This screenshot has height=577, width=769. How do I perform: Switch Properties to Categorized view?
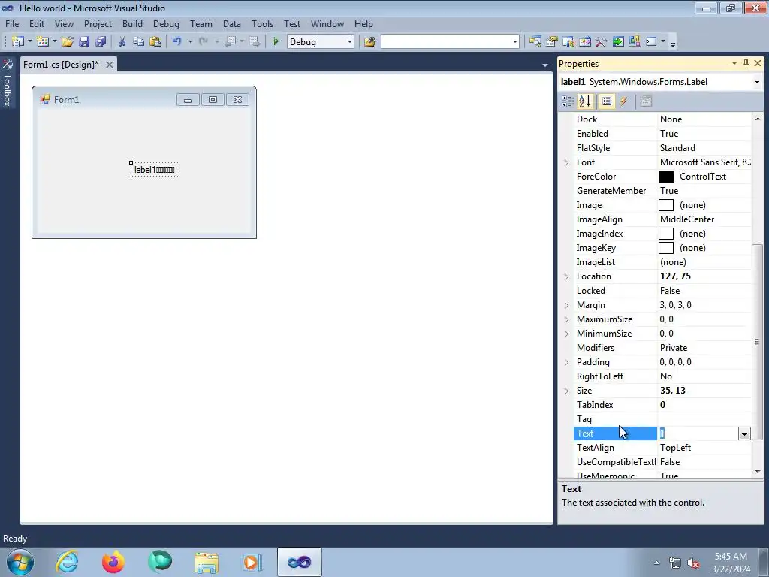[x=568, y=101]
